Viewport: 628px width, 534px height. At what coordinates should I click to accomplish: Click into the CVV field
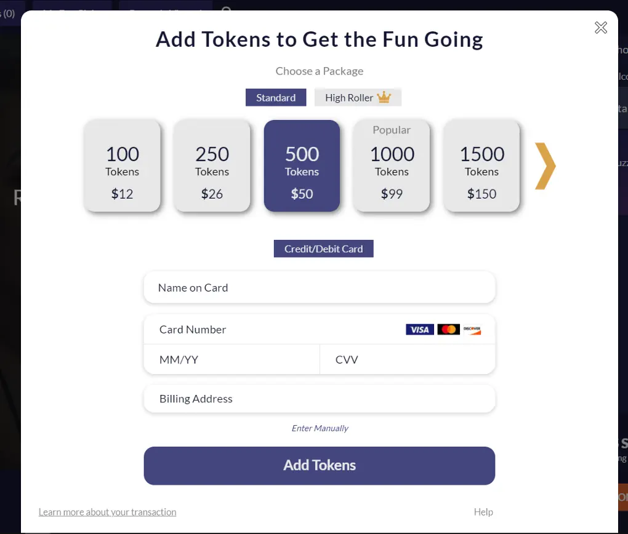tap(408, 359)
